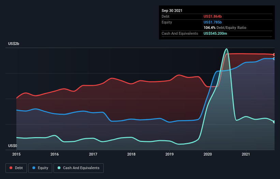Select the blue Equity endpoint marker
Image resolution: width=280 pixels, height=179 pixels.
point(274,59)
